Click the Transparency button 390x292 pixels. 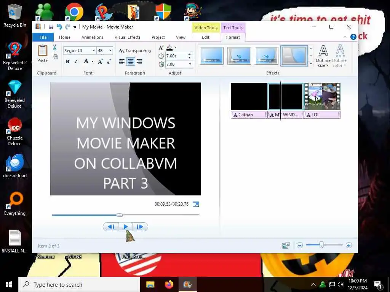click(135, 51)
